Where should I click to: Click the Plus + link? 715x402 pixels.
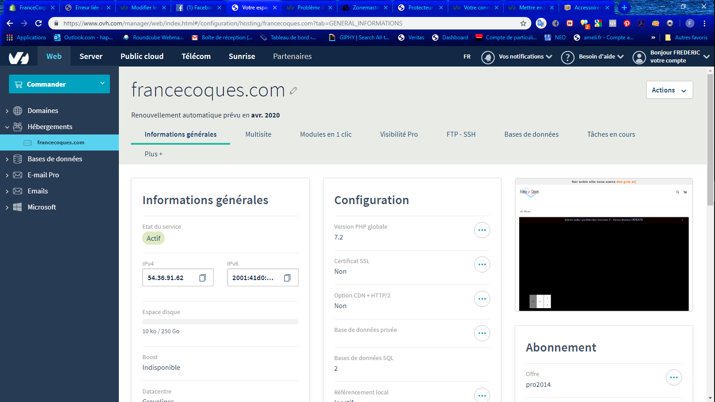tap(153, 154)
